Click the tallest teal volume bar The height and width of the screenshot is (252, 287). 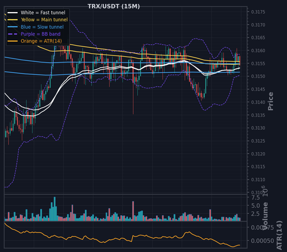55,209
